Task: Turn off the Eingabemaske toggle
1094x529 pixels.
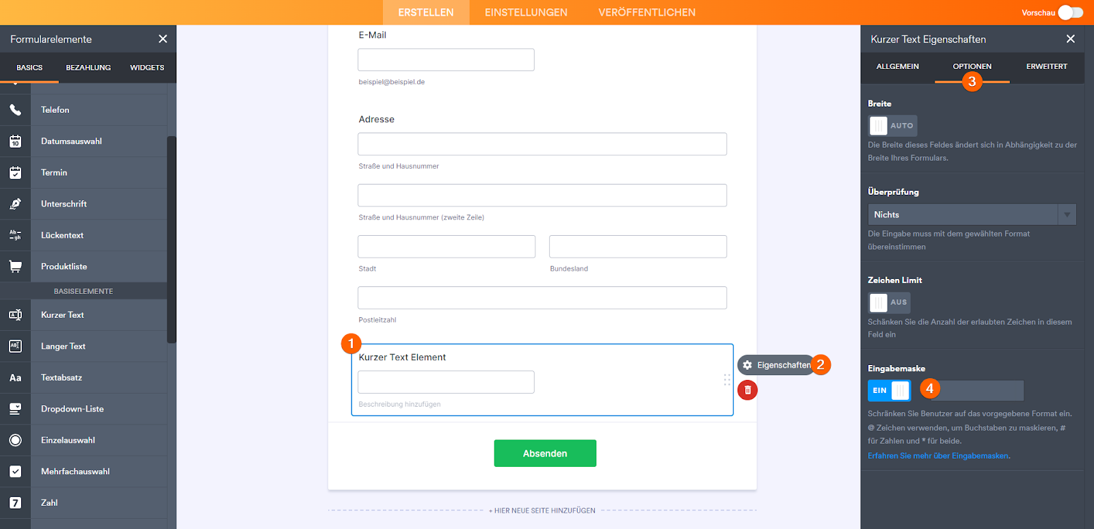Action: [890, 390]
